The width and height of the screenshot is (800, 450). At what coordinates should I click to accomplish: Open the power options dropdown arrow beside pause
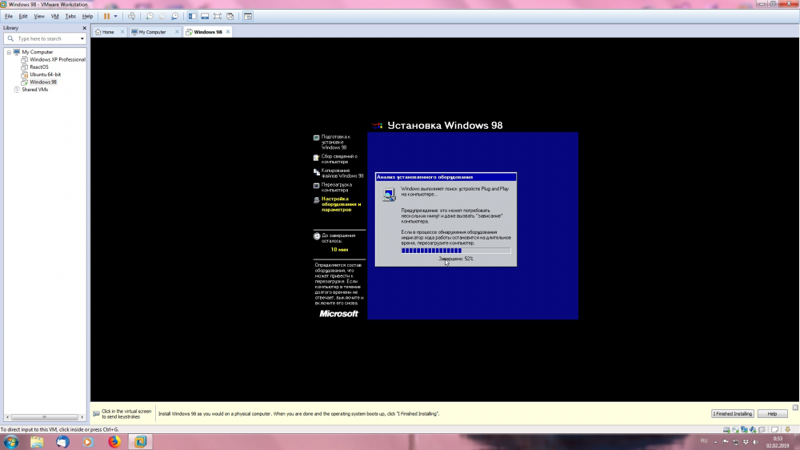[116, 16]
